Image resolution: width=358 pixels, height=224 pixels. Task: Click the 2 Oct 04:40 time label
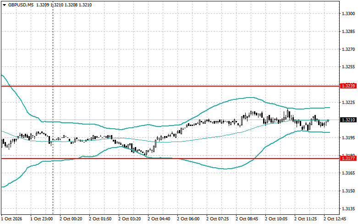click(x=159, y=219)
